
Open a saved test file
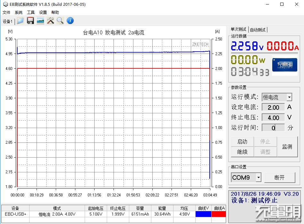pos(20,21)
